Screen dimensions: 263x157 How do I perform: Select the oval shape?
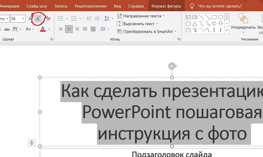tap(221, 17)
